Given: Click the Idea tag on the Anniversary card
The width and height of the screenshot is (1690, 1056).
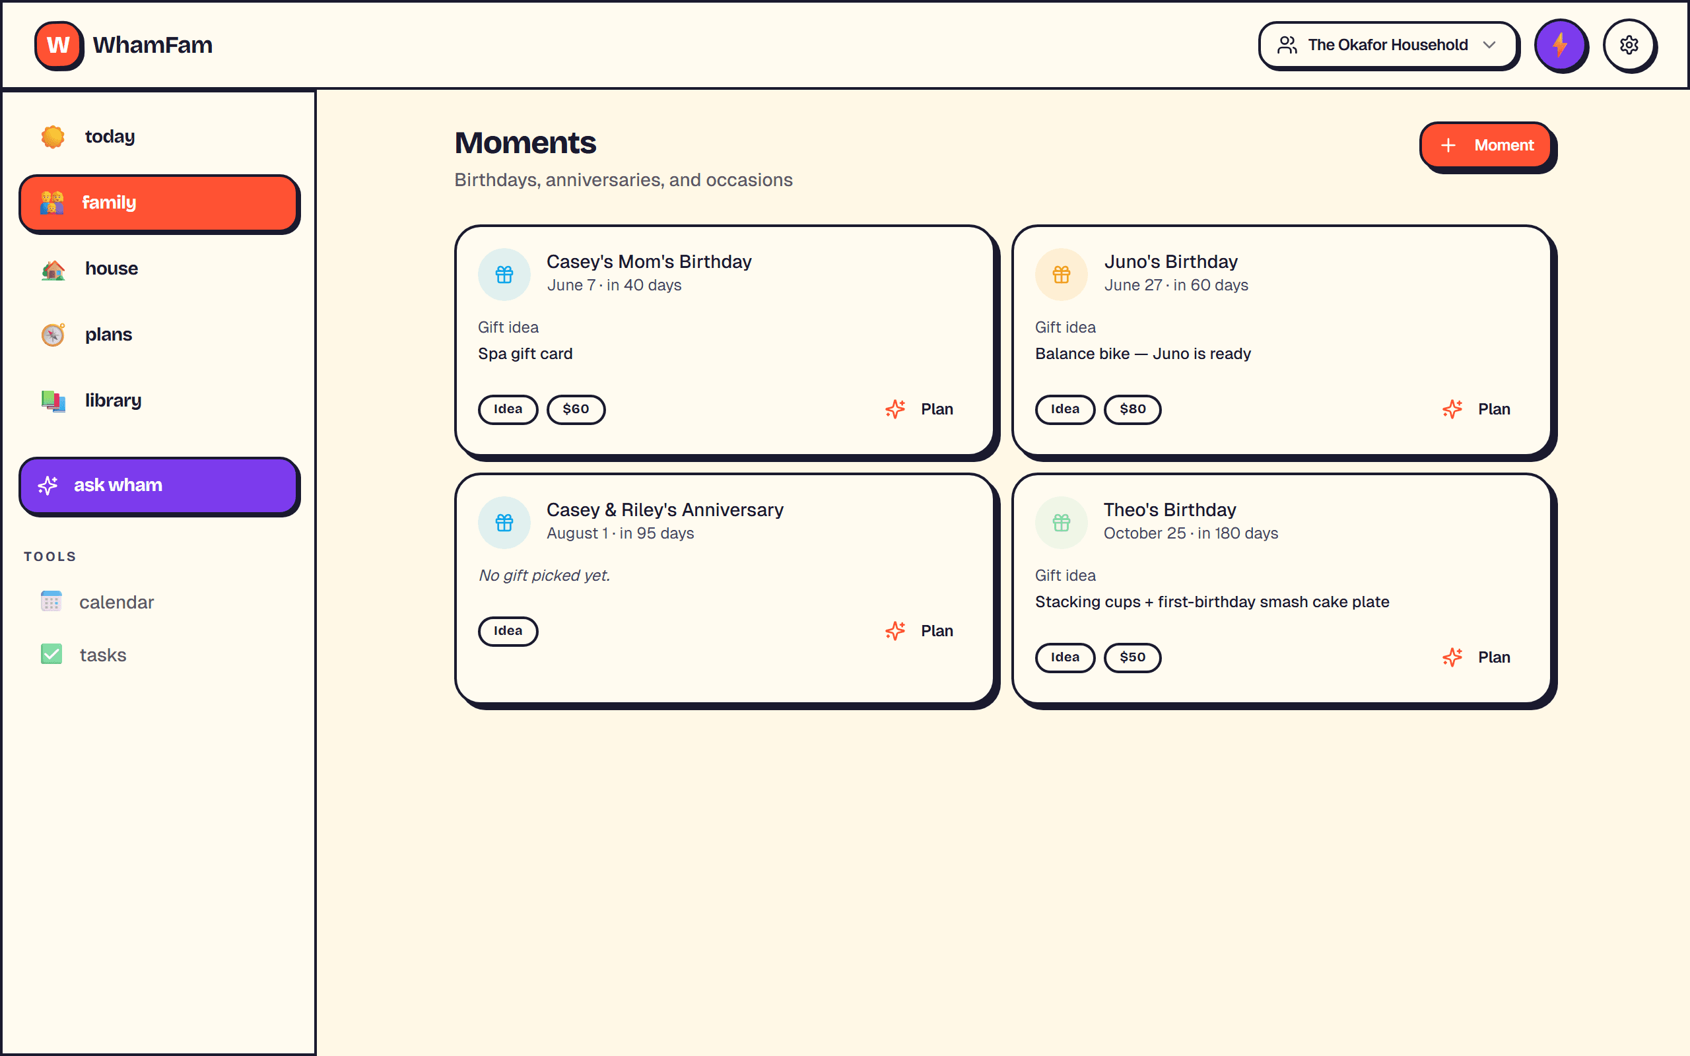Looking at the screenshot, I should click(508, 631).
